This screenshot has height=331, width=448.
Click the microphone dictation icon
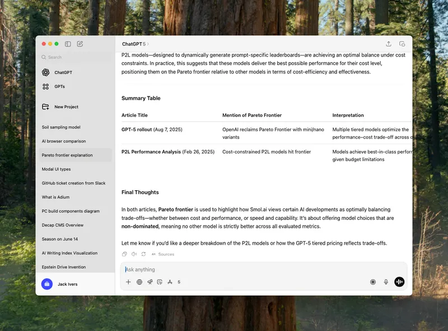pos(386,282)
